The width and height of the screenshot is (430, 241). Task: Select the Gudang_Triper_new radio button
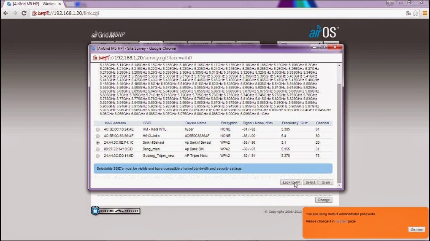pyautogui.click(x=97, y=156)
